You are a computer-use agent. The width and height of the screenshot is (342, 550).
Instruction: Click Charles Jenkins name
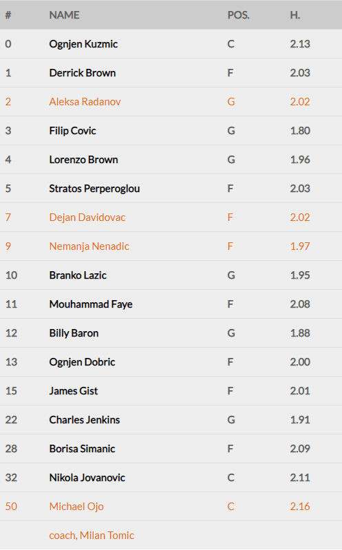click(85, 420)
